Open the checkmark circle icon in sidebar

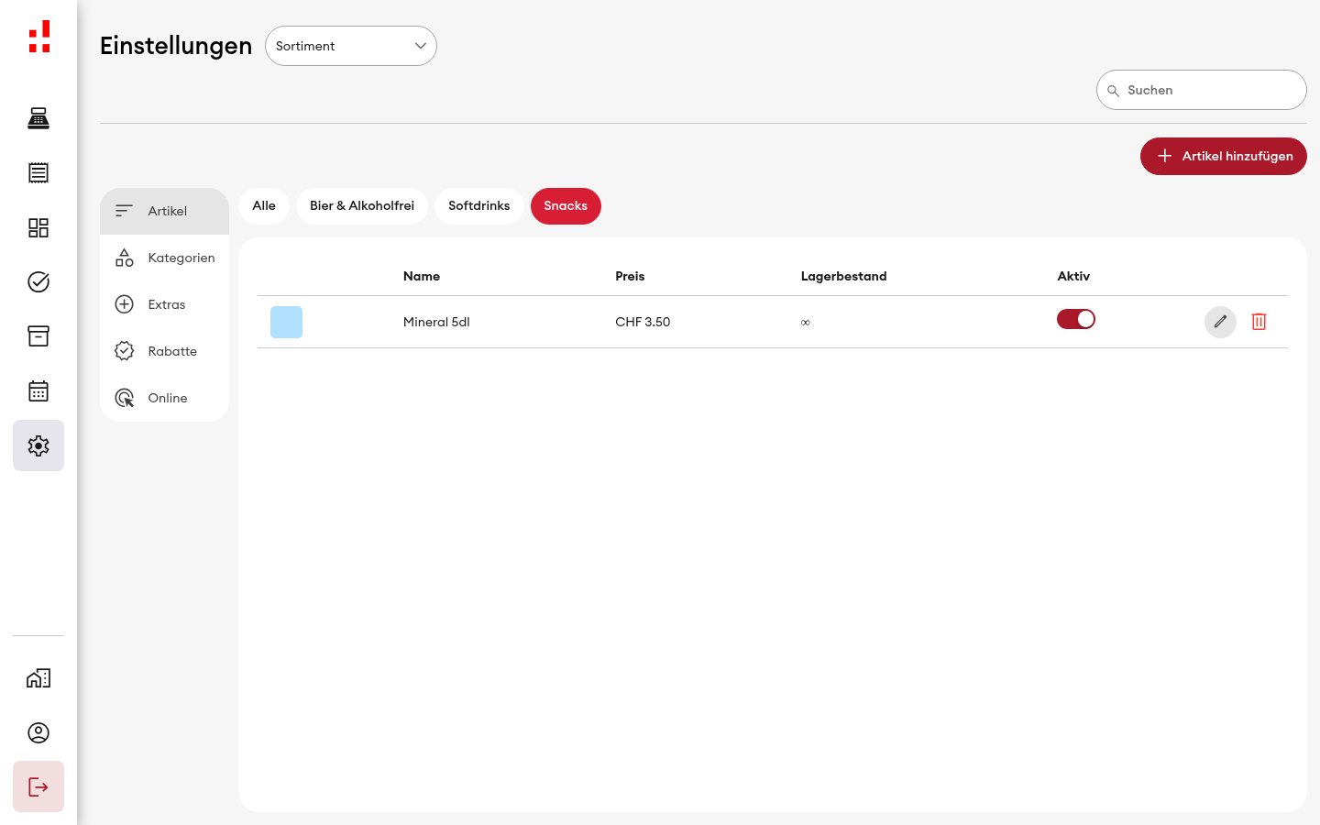(38, 281)
